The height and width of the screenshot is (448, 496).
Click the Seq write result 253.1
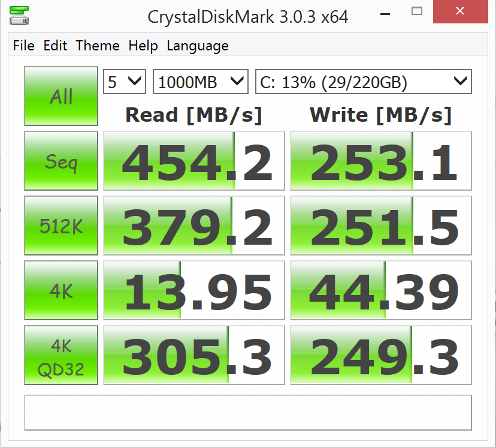click(x=381, y=161)
